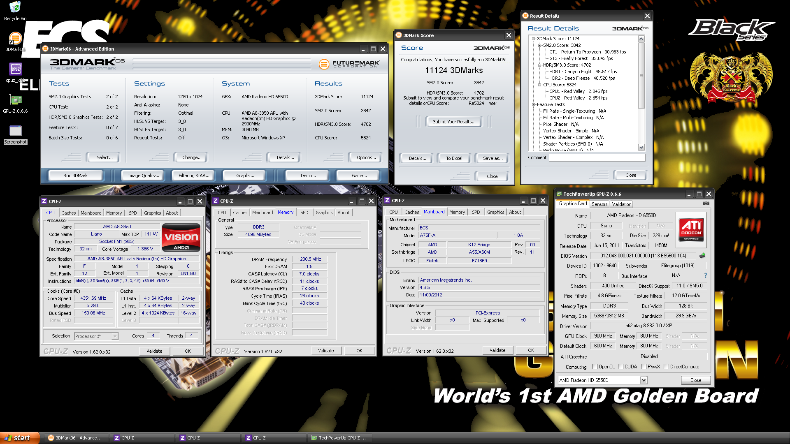
Task: Open the AMD Radeon HD 6550D GPU dropdown
Action: [644, 380]
